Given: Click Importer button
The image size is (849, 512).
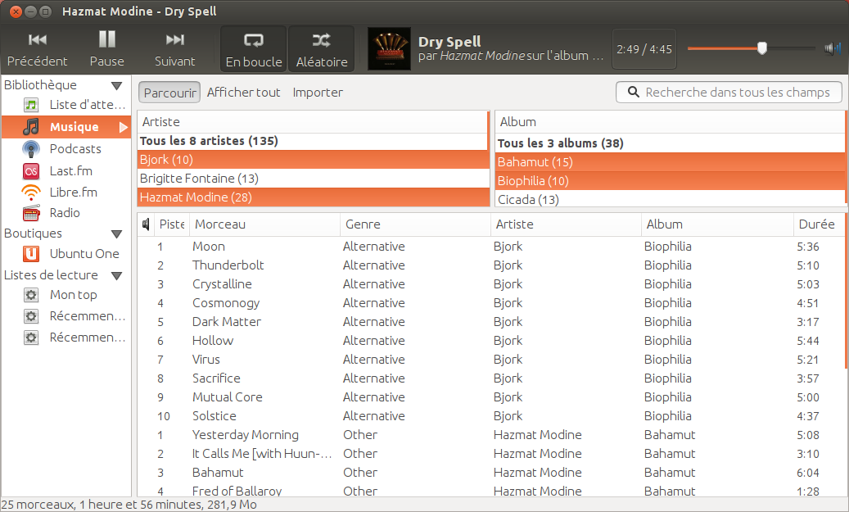Looking at the screenshot, I should pos(318,92).
